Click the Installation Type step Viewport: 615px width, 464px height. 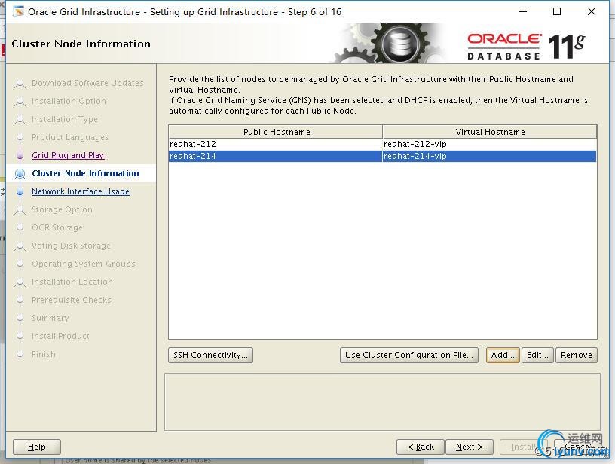click(65, 119)
